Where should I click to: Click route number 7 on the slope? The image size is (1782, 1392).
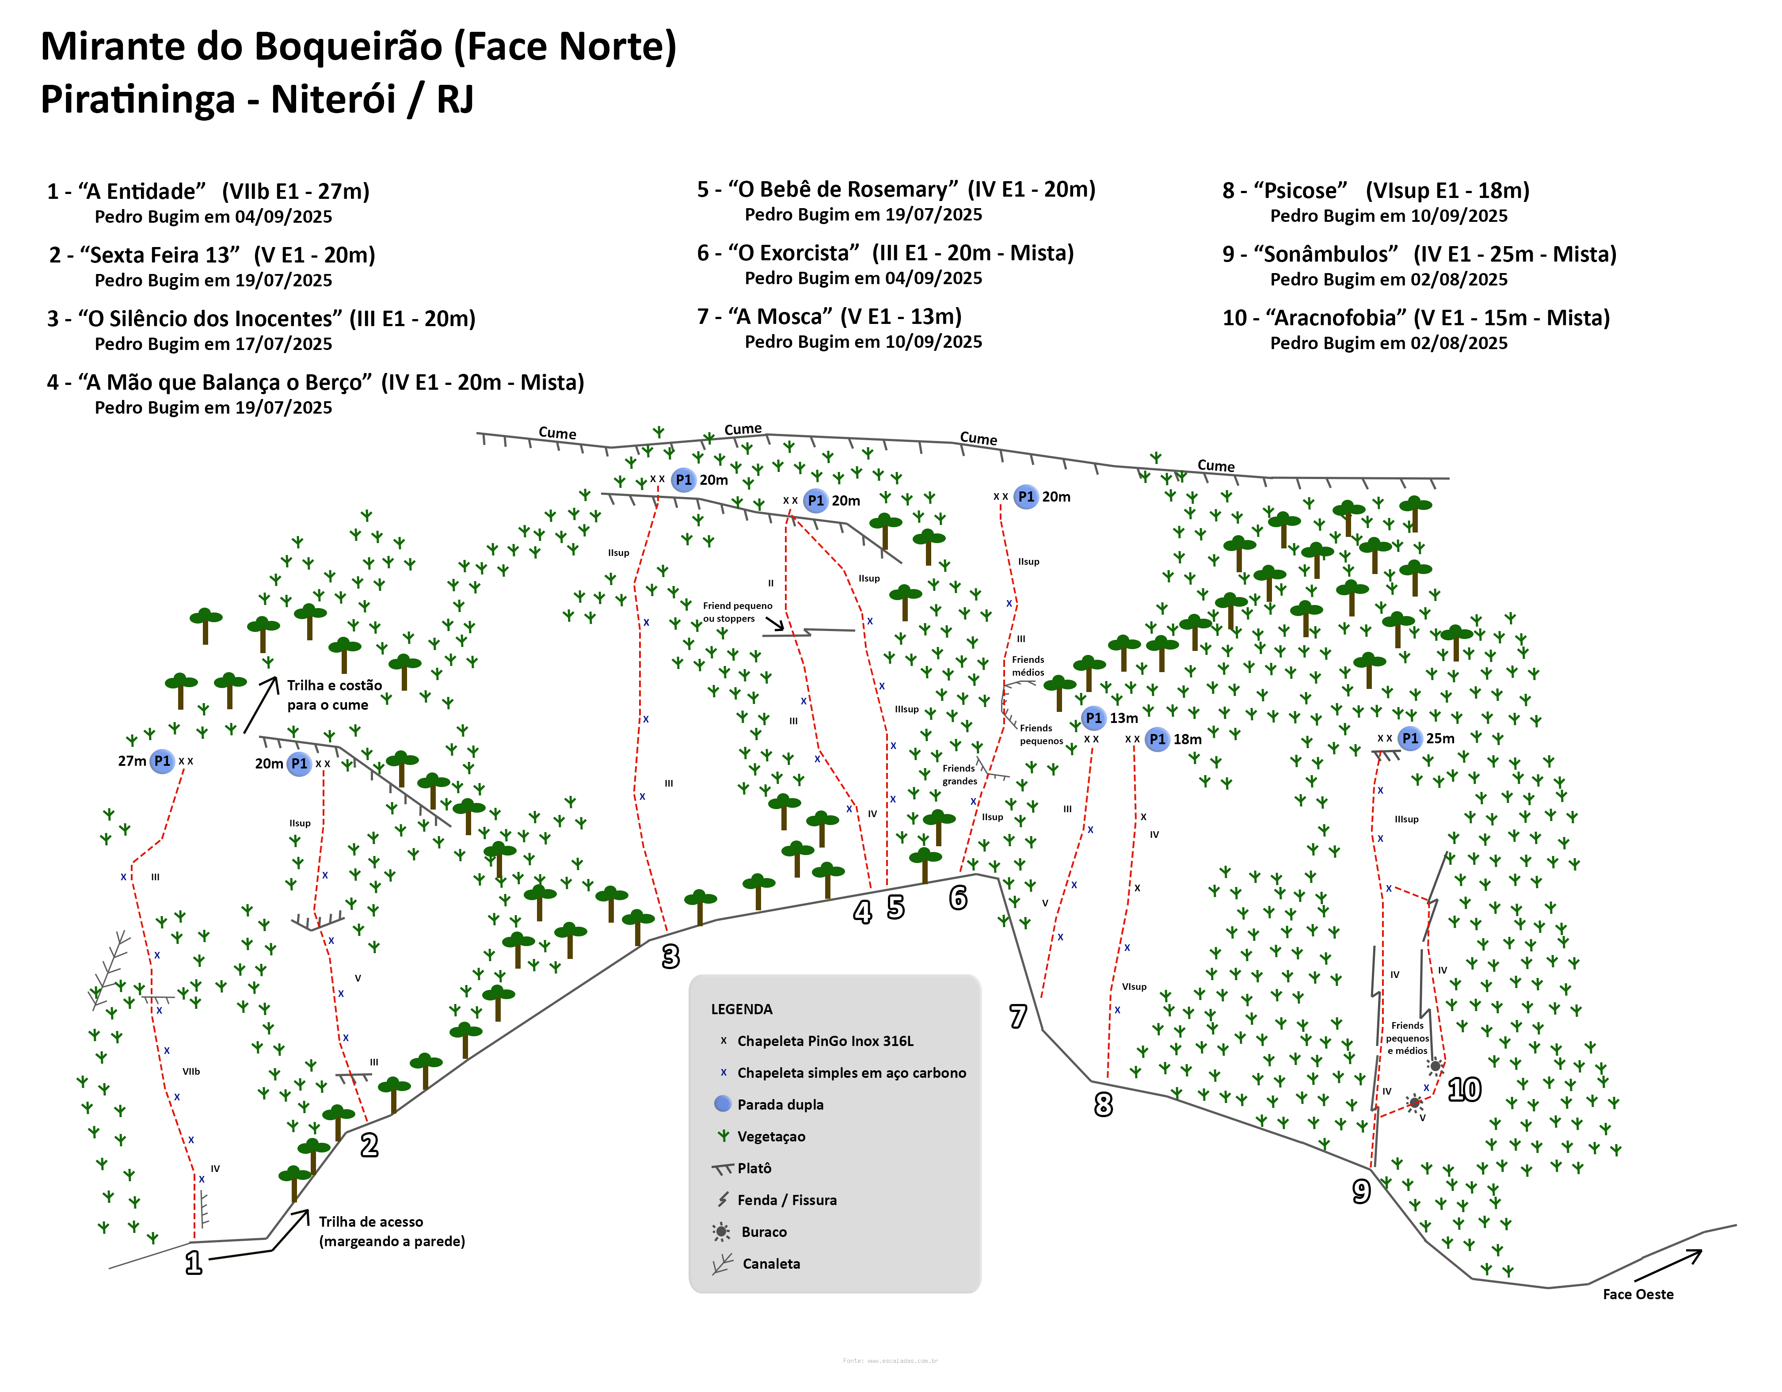(x=1017, y=1017)
